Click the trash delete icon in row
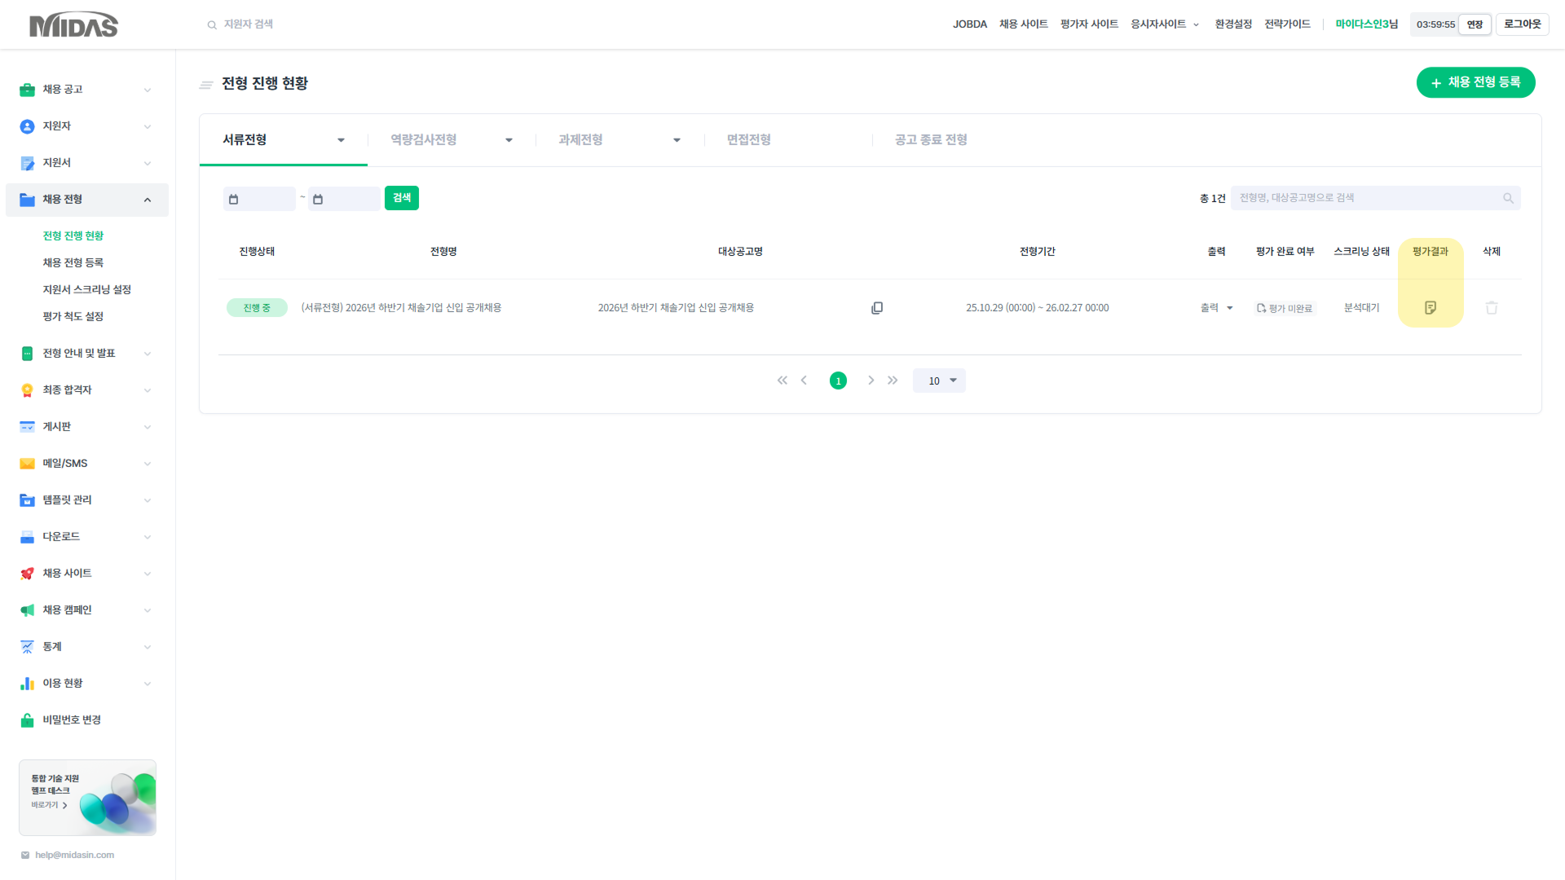The height and width of the screenshot is (880, 1565). point(1491,308)
